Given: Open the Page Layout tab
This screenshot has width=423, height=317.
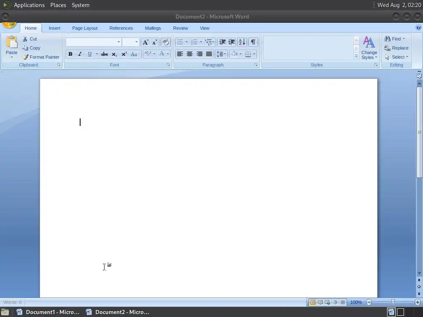Looking at the screenshot, I should click(x=85, y=28).
